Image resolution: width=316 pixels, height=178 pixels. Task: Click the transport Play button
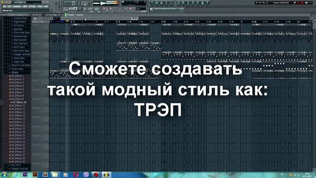(x=71, y=9)
